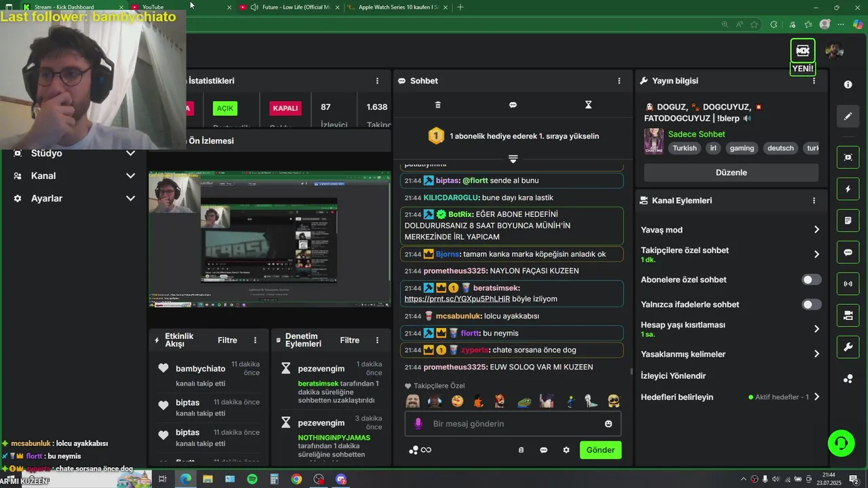Toggle Abonelere özel sohbet switch
The image size is (868, 488).
coord(811,280)
